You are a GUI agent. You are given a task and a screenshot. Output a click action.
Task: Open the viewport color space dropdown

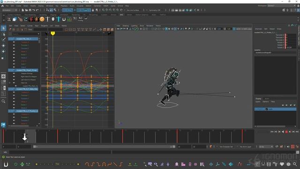coord(244,29)
